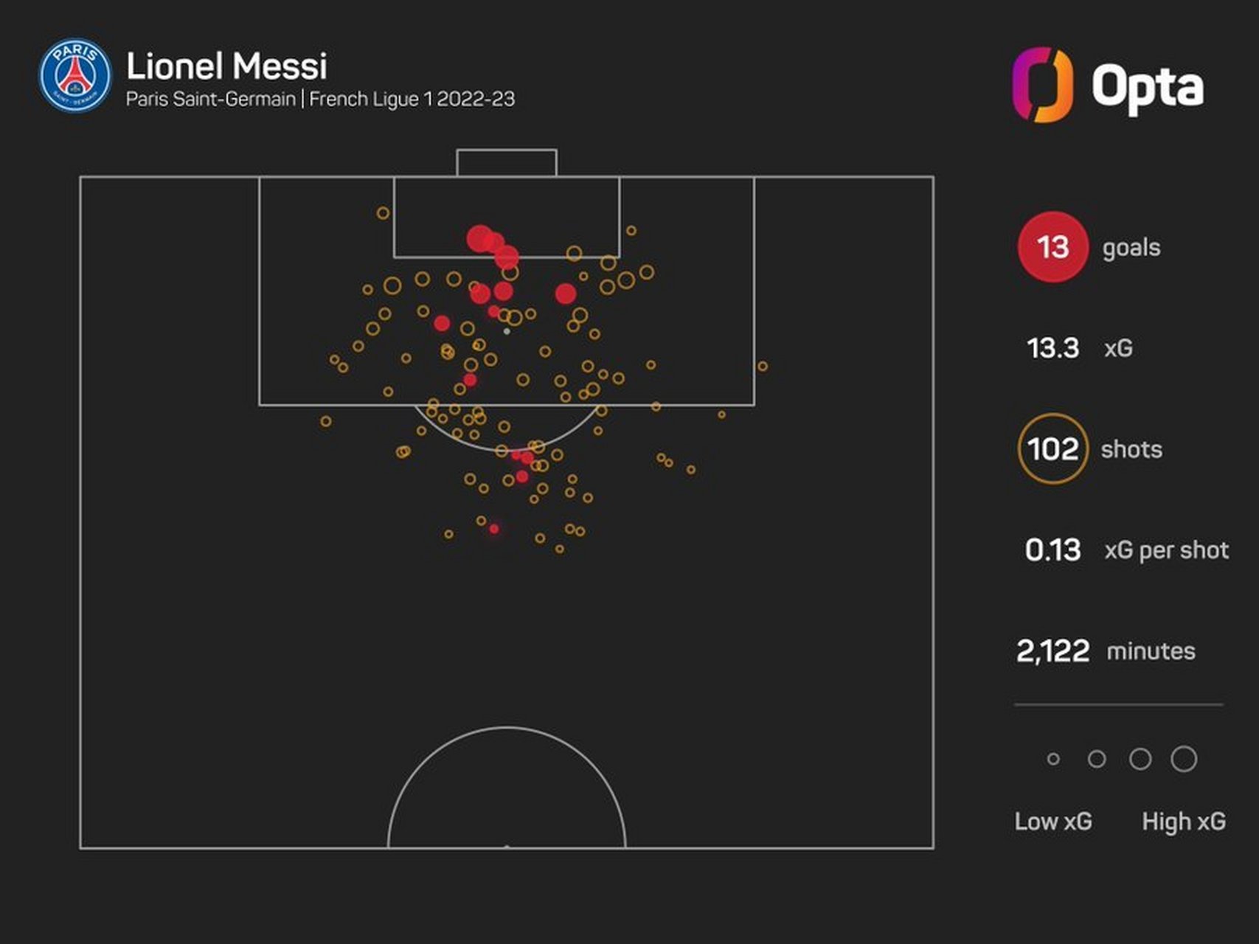
Task: Click the lowest red goal marker
Action: coord(494,529)
